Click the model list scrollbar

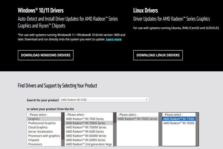pos(197,129)
